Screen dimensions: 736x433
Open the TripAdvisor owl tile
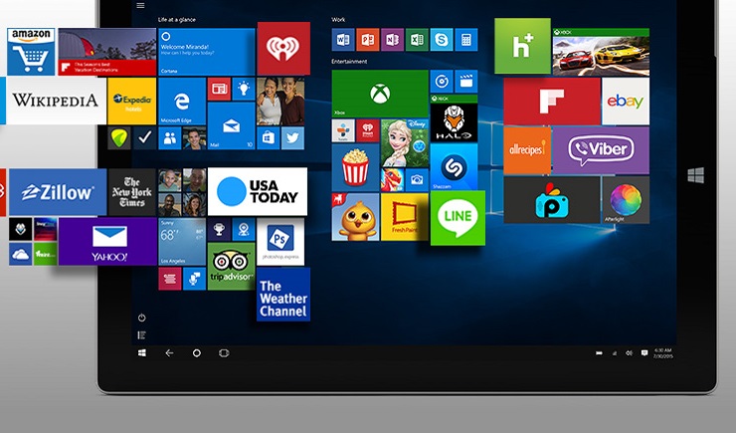[x=231, y=266]
